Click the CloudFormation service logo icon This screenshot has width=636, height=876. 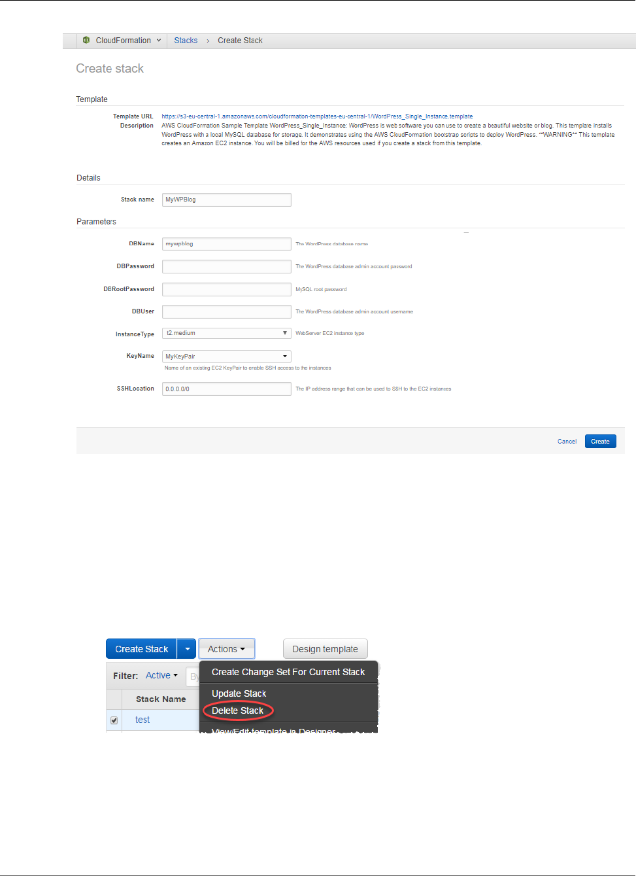[x=86, y=40]
